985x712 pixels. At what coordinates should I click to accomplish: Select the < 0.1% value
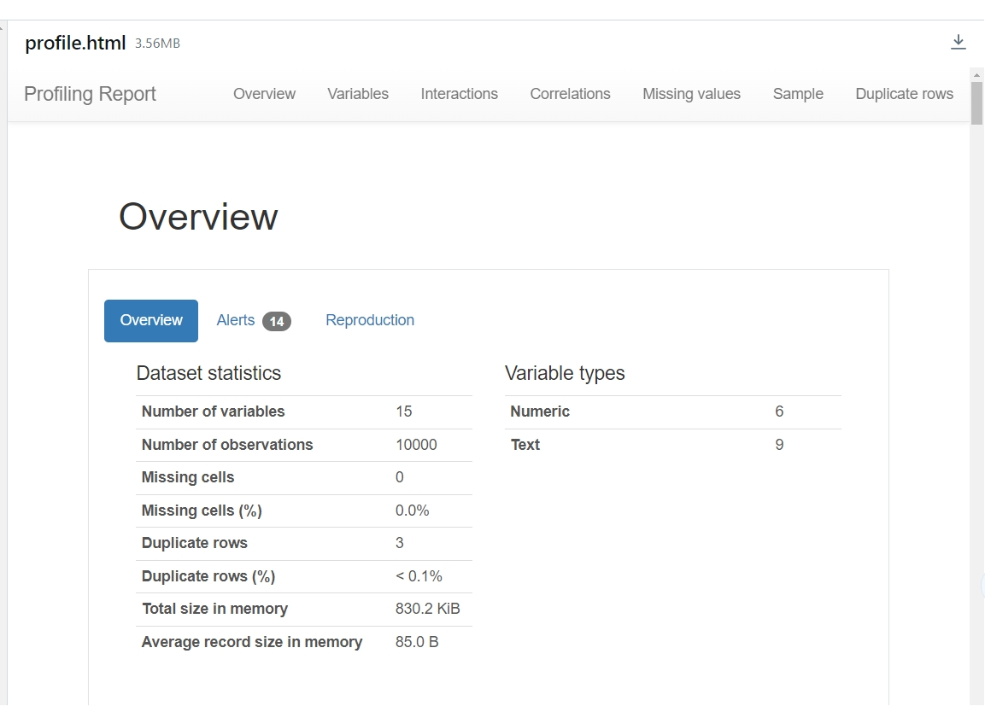pos(419,576)
